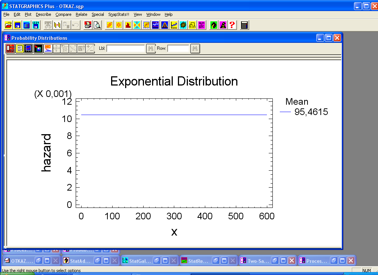The height and width of the screenshot is (275, 378).
Task: Open the histogram chart icon
Action: (x=128, y=25)
